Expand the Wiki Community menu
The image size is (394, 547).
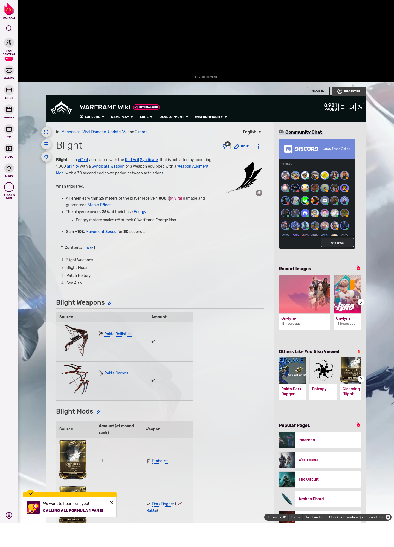(x=211, y=117)
